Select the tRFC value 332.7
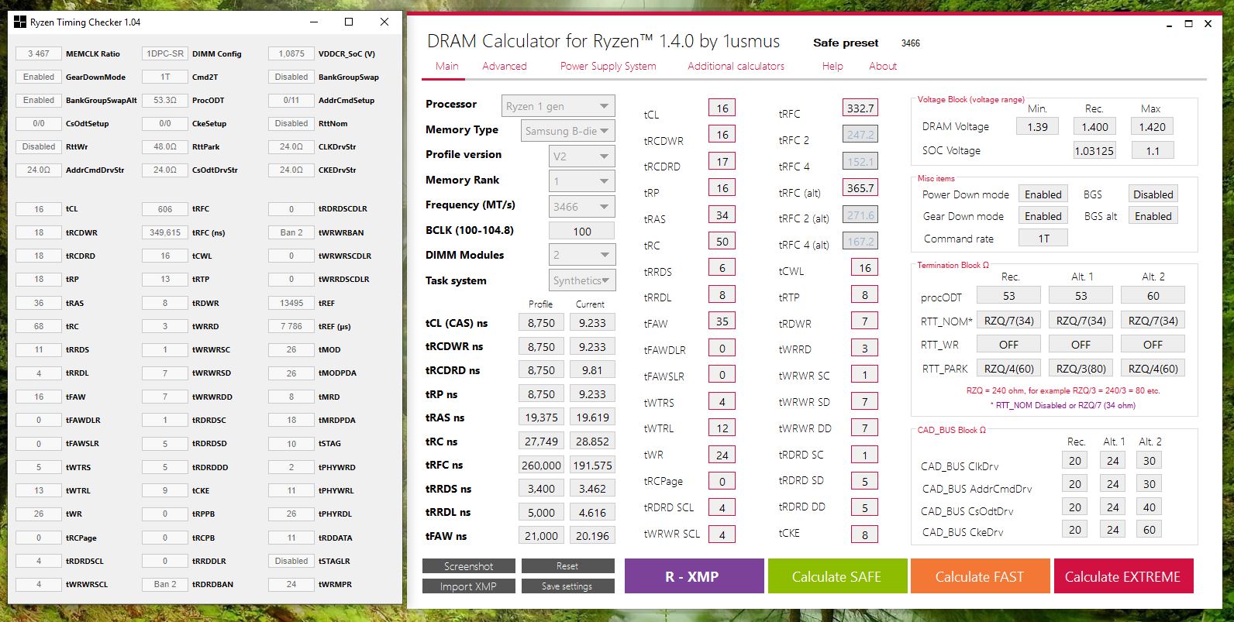 tap(860, 108)
